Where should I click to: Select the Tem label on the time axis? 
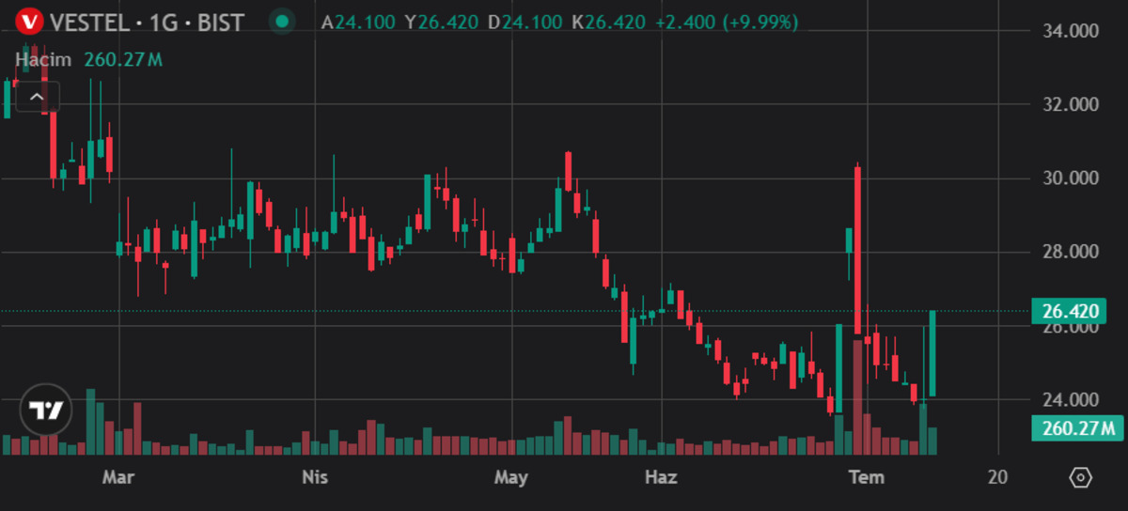(867, 477)
